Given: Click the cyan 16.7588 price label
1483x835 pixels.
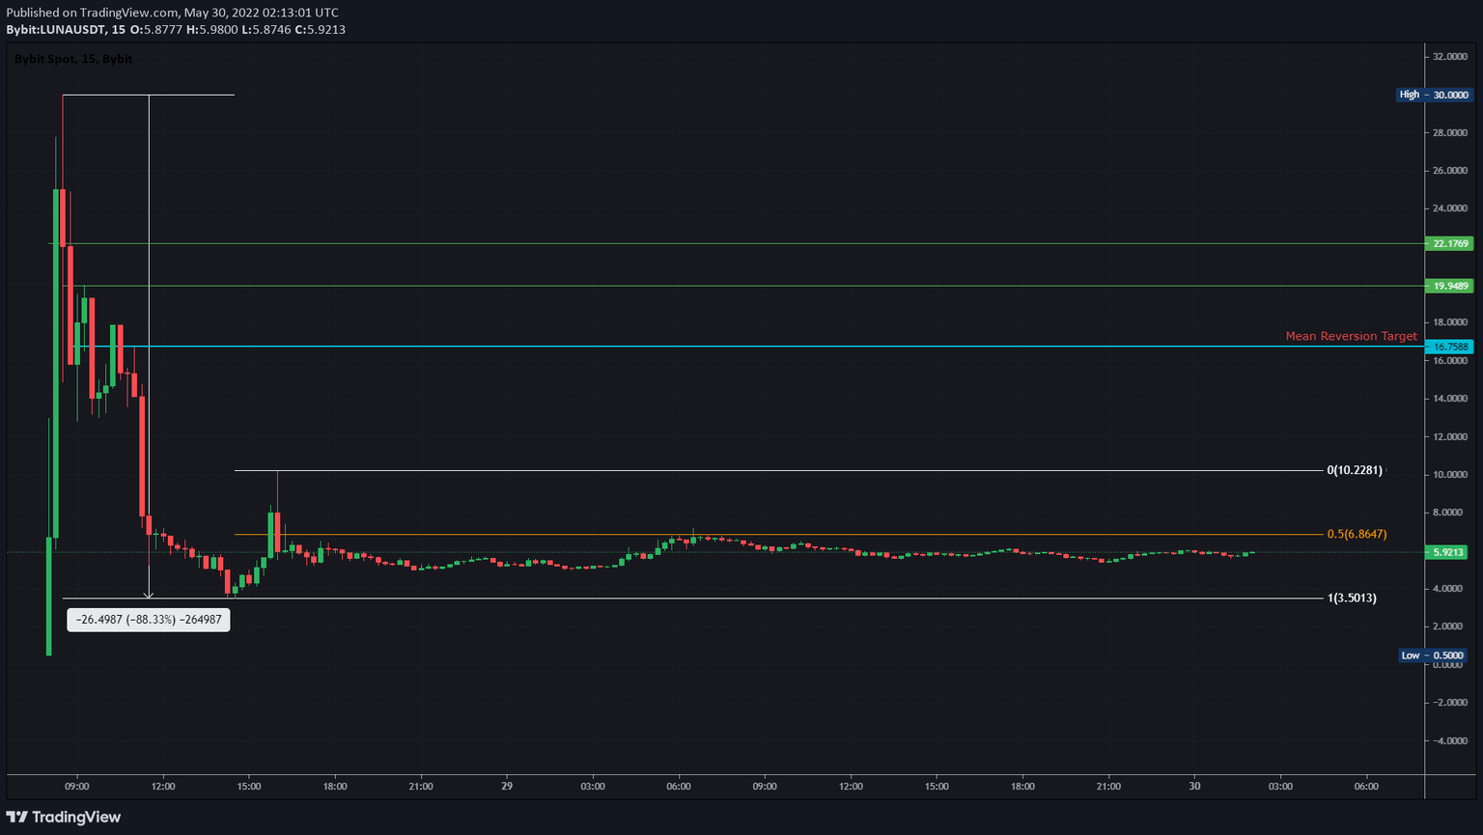Looking at the screenshot, I should click(x=1447, y=347).
